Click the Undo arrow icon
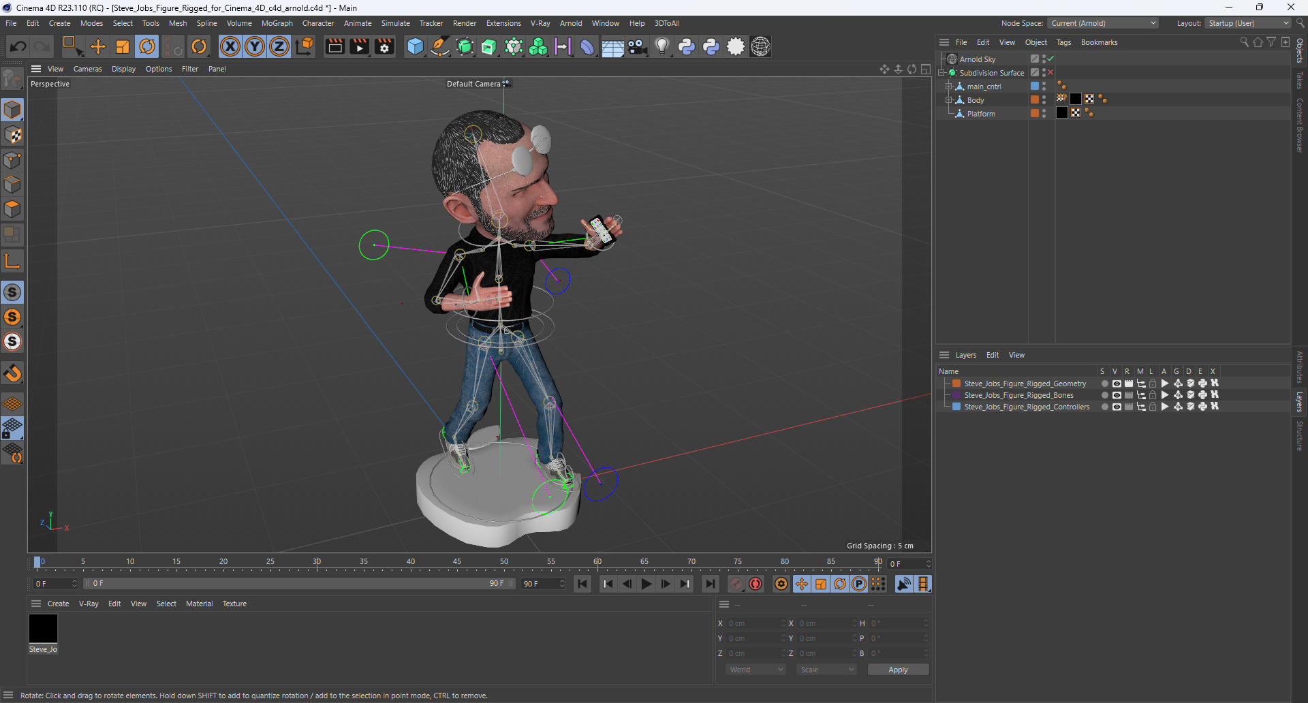Image resolution: width=1308 pixels, height=703 pixels. pyautogui.click(x=18, y=46)
